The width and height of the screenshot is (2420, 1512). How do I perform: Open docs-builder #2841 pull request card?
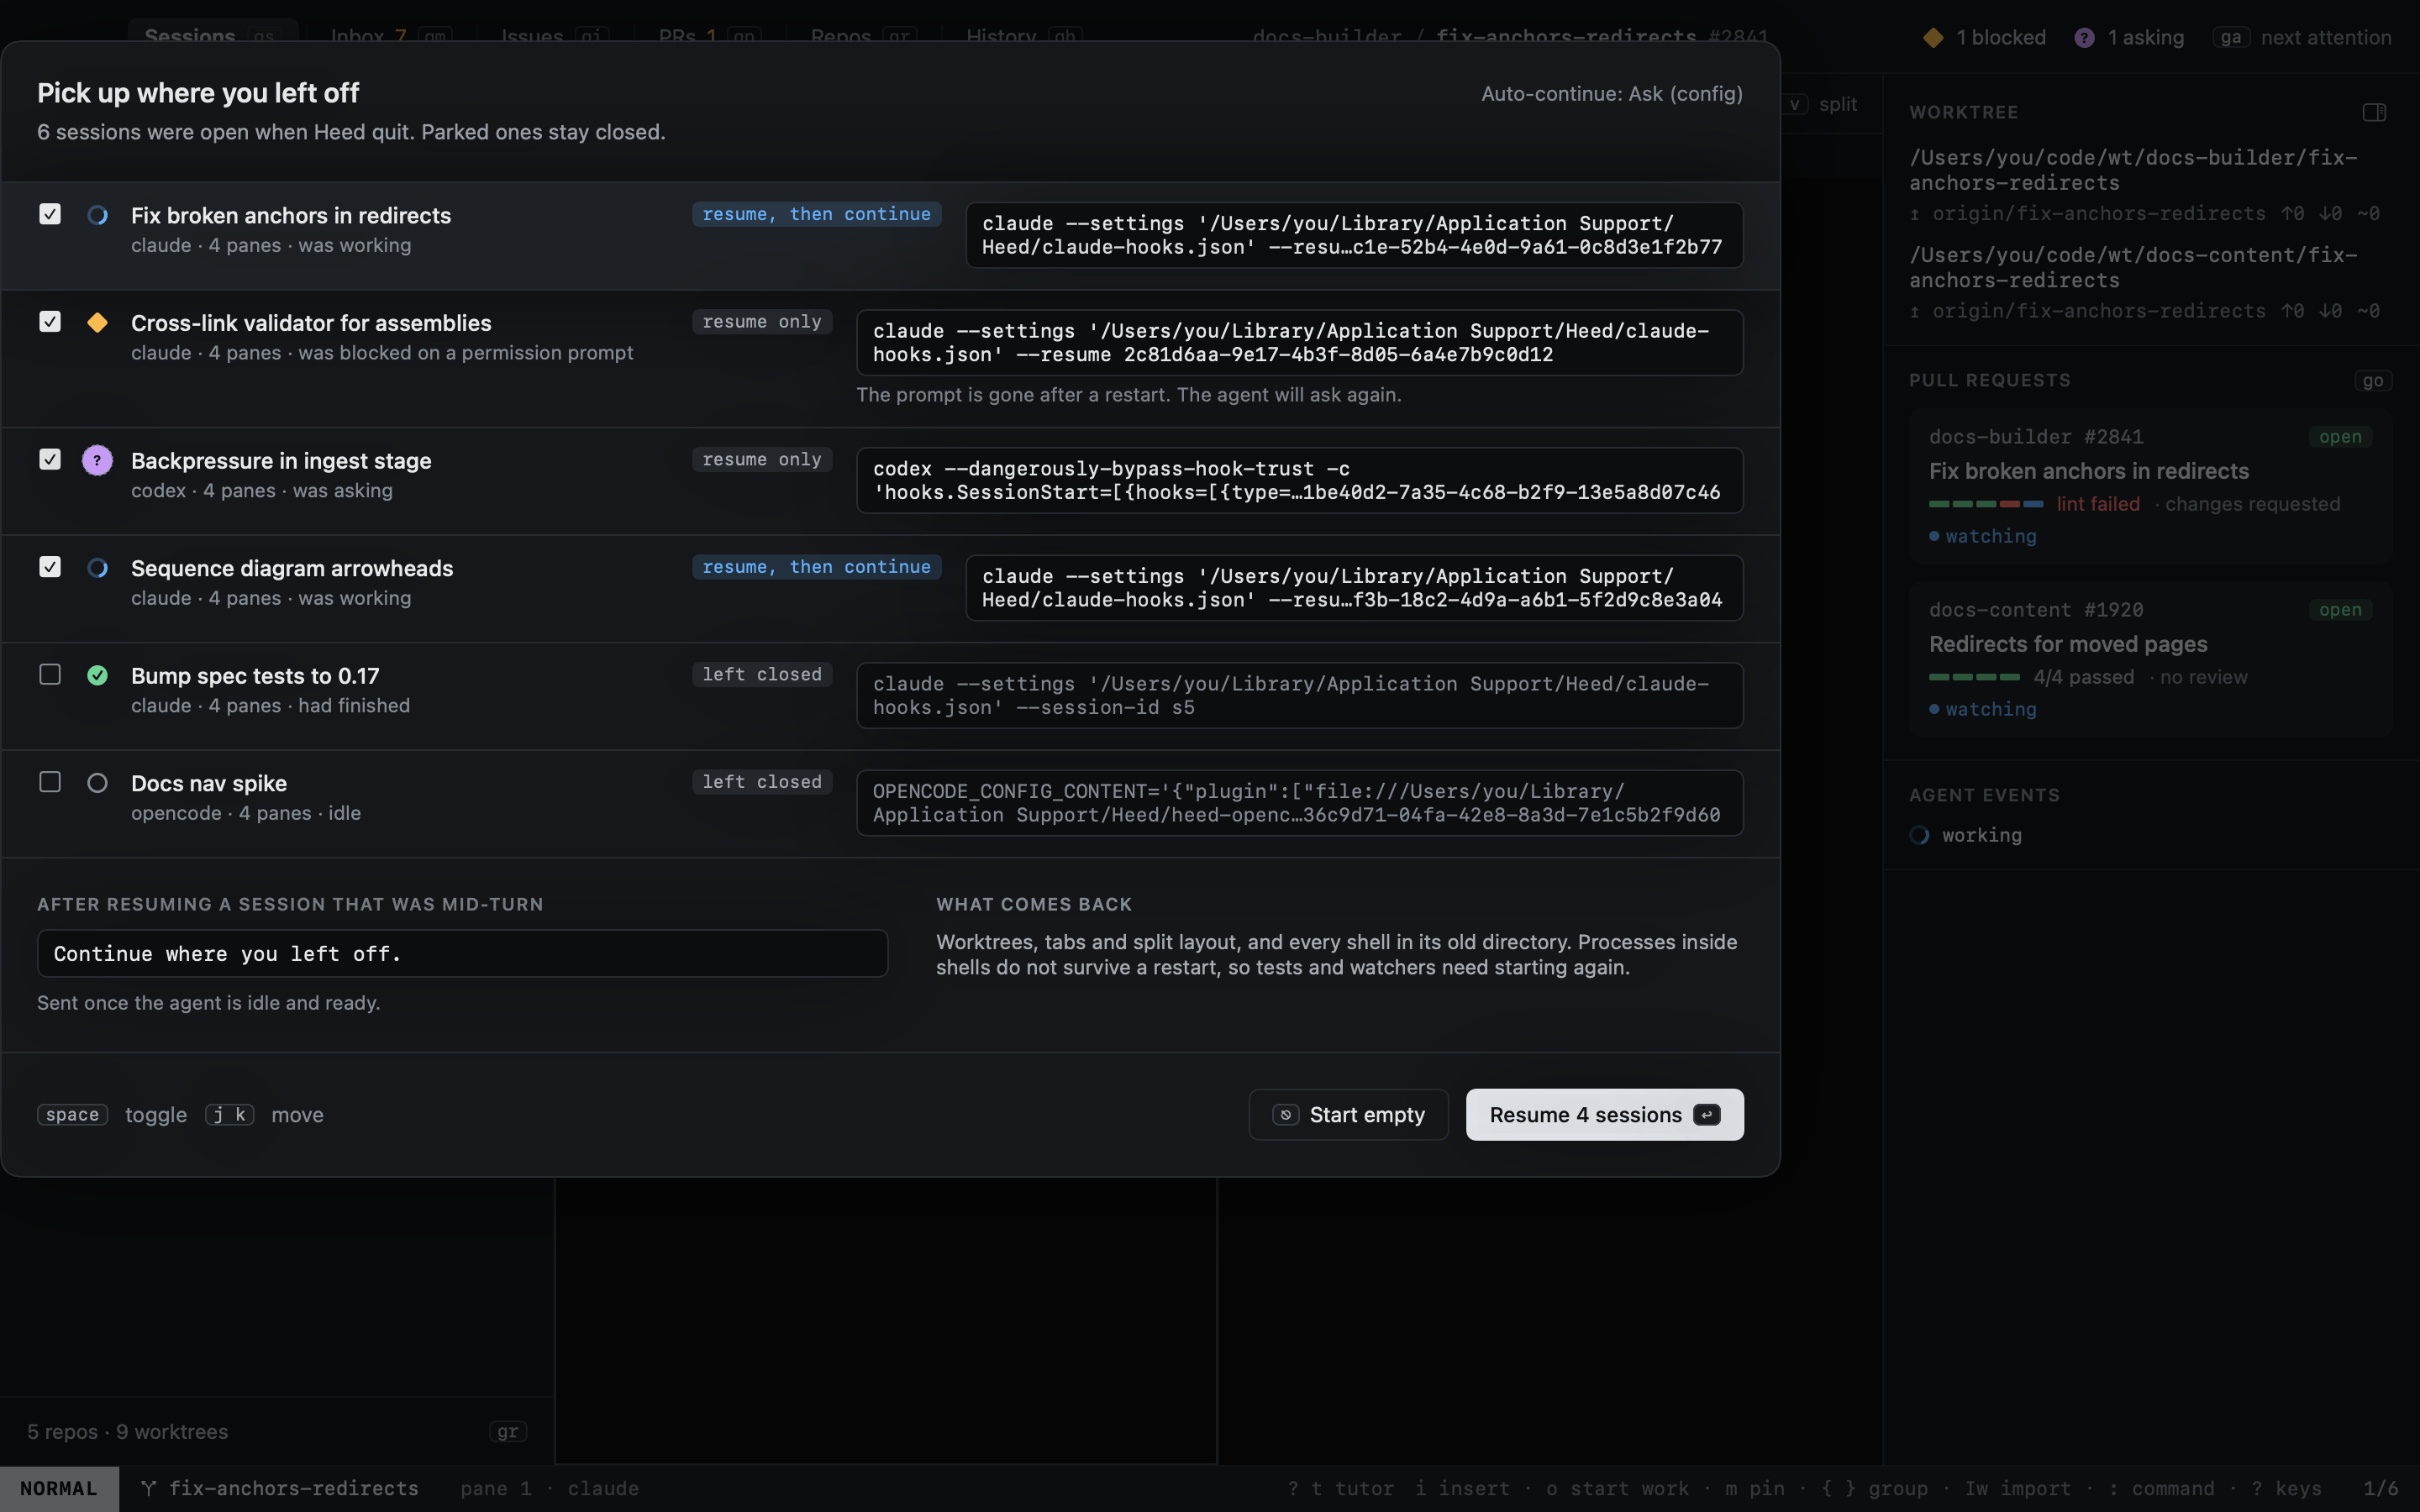(x=2149, y=487)
